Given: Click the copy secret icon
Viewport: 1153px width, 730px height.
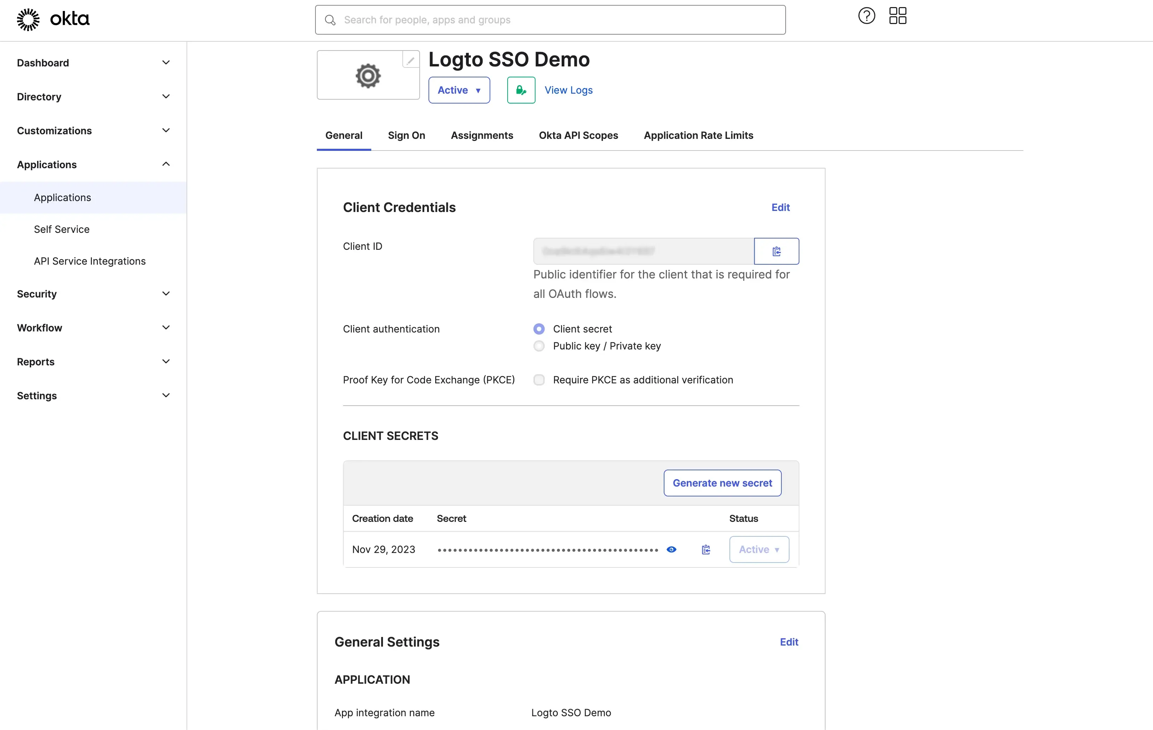Looking at the screenshot, I should pyautogui.click(x=705, y=549).
